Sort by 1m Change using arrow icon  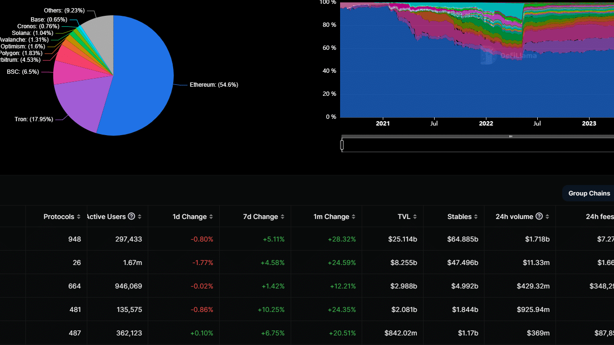pyautogui.click(x=354, y=217)
